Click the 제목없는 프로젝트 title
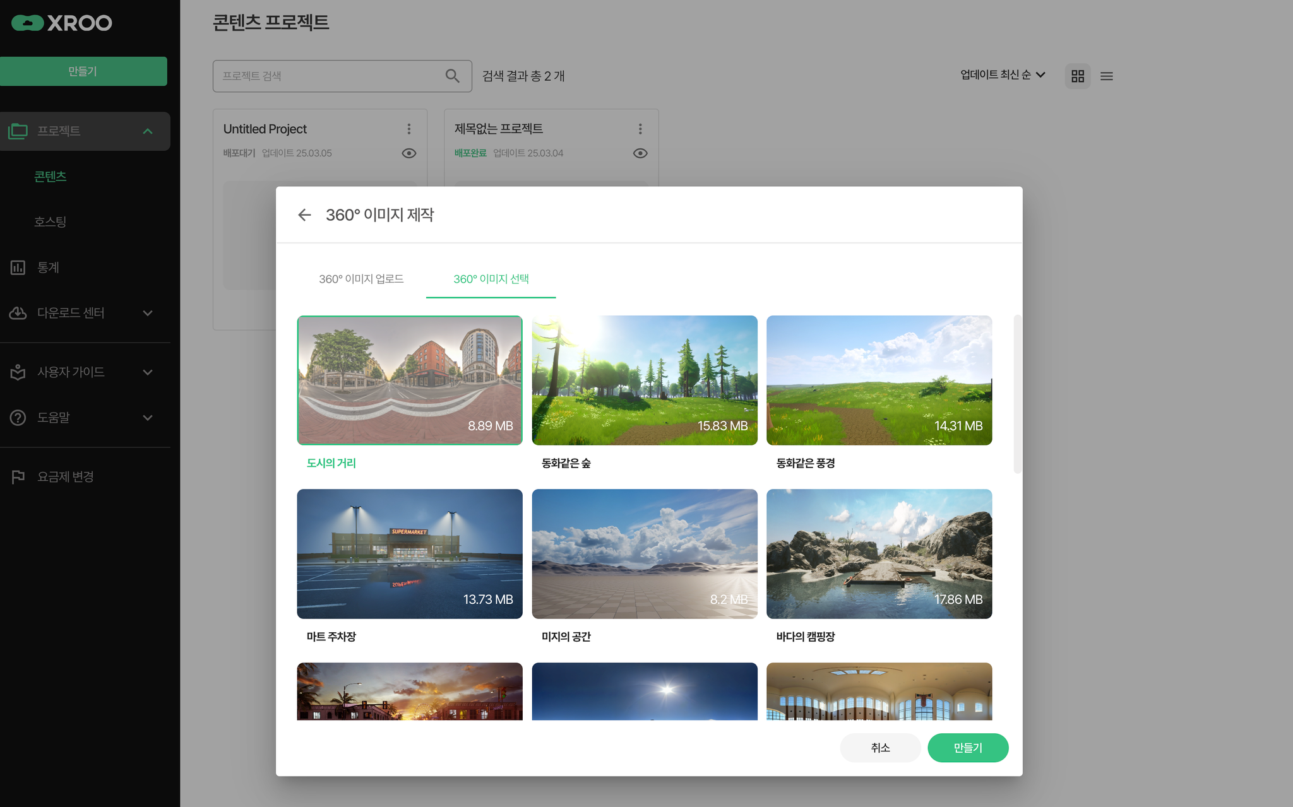The width and height of the screenshot is (1293, 807). click(499, 129)
